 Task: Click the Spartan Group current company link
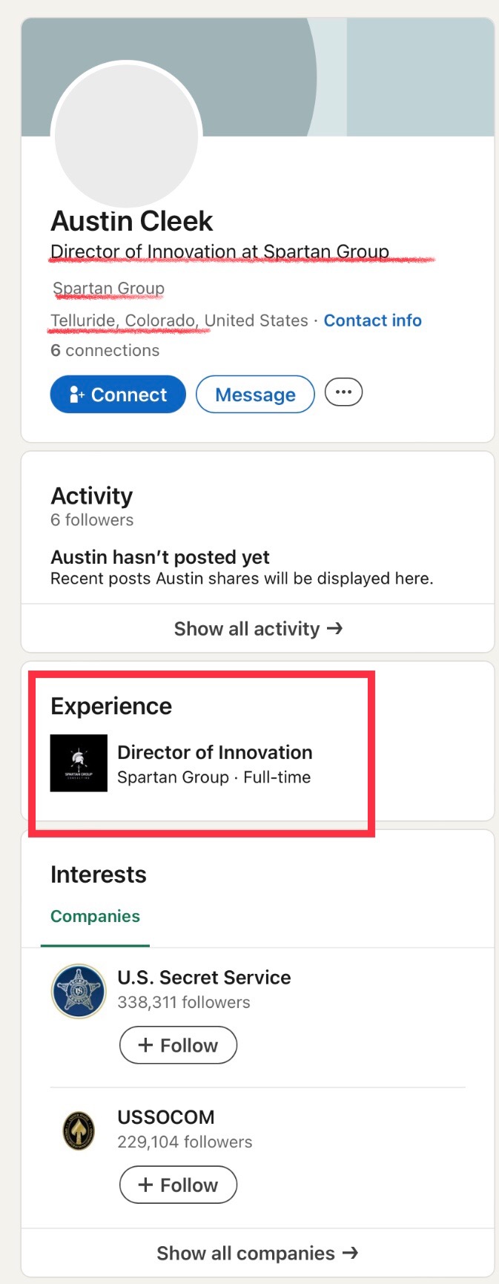point(108,288)
